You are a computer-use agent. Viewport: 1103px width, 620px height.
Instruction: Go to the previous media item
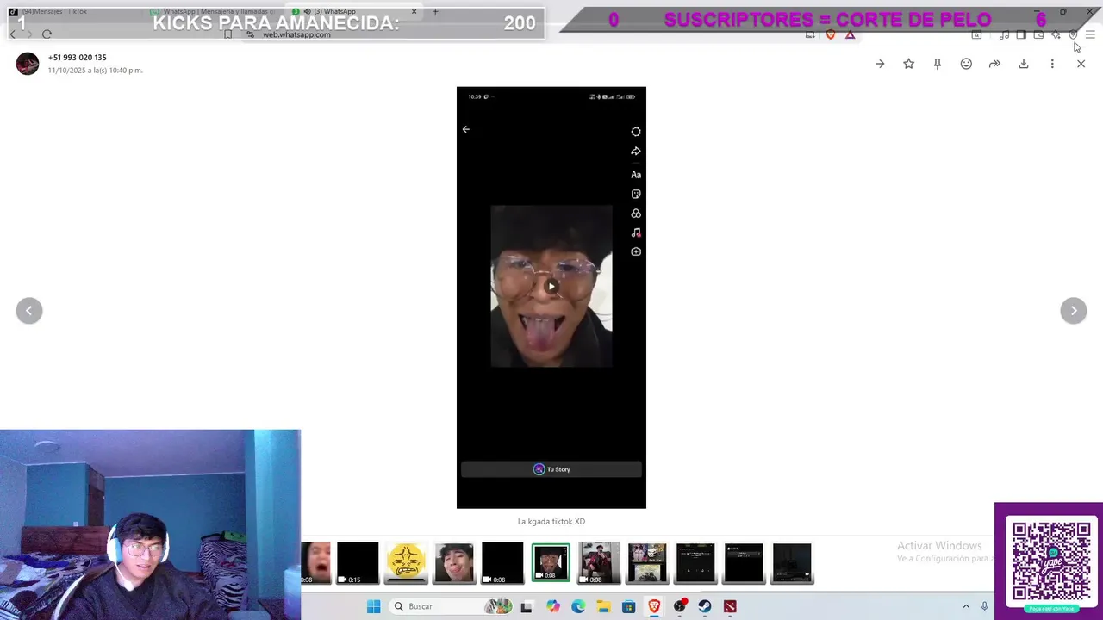coord(29,311)
